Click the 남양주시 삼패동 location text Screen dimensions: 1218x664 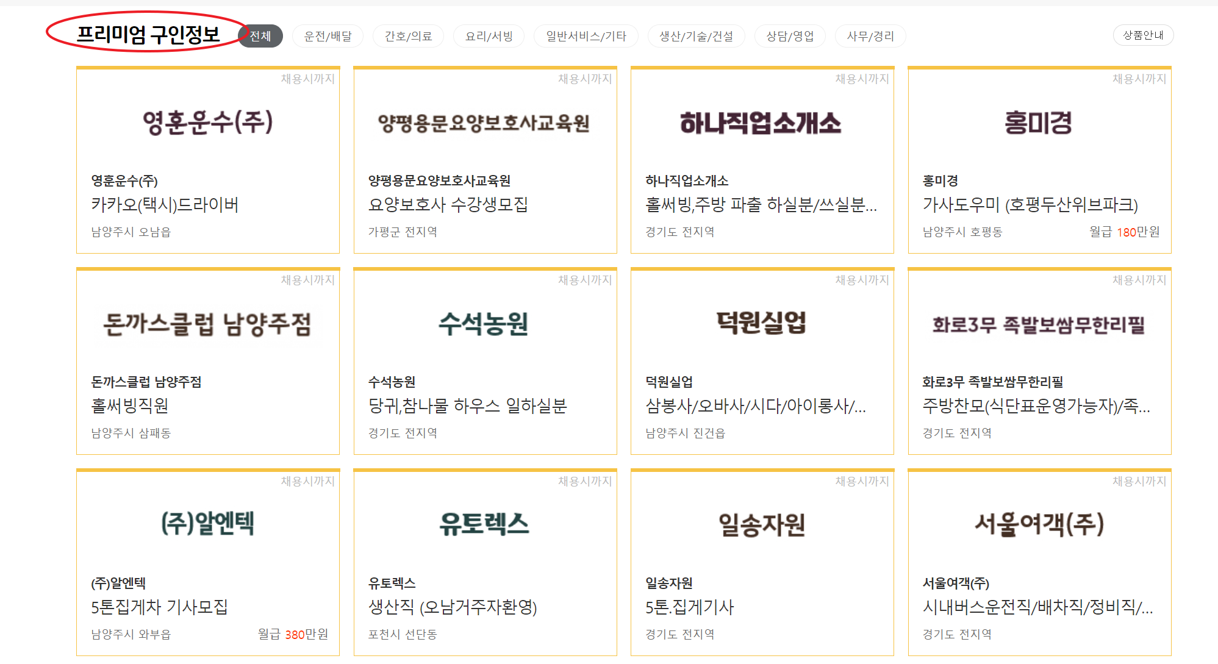tap(131, 434)
